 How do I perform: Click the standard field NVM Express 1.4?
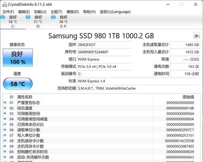[139, 81]
